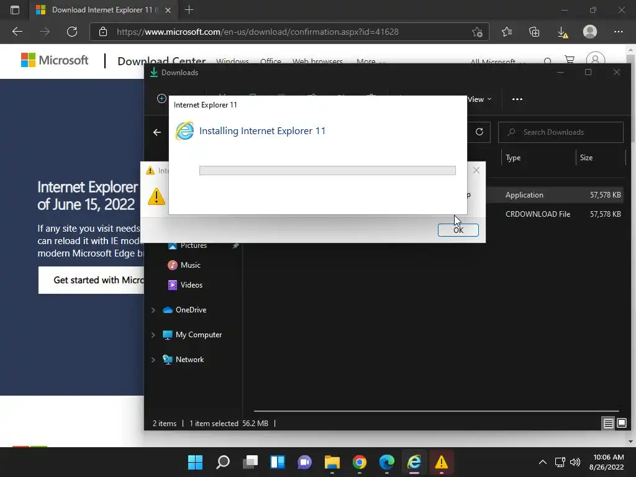Image resolution: width=636 pixels, height=477 pixels.
Task: Open Pictures in the navigation pane
Action: click(194, 245)
